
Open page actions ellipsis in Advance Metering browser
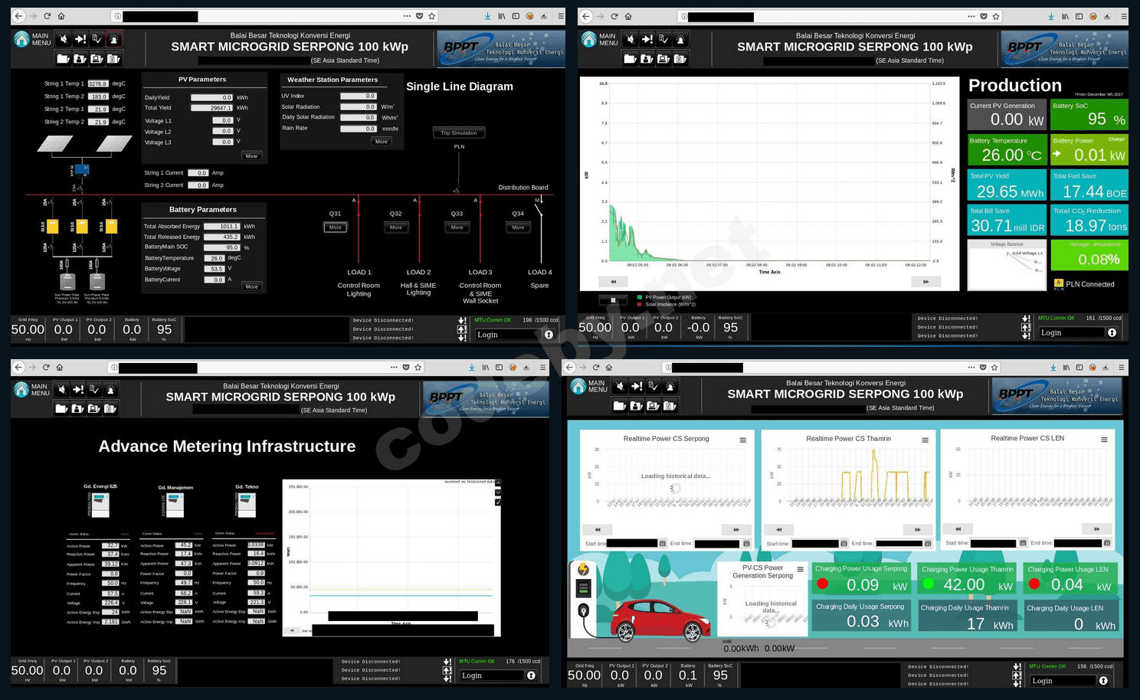tap(394, 368)
